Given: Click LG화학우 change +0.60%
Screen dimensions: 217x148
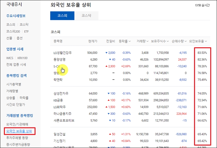Looking at the screenshot, I should (126, 107).
